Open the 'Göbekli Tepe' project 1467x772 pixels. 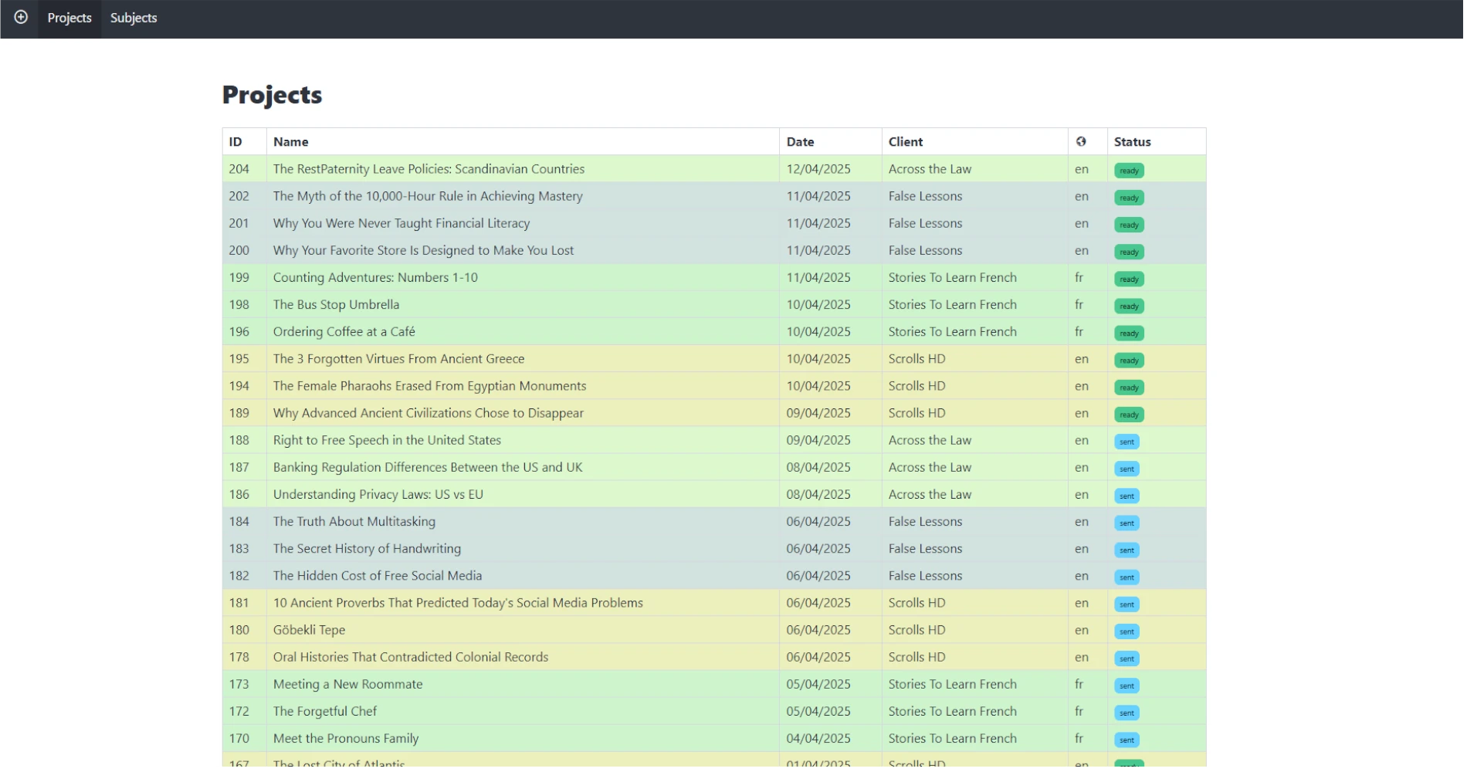[309, 630]
